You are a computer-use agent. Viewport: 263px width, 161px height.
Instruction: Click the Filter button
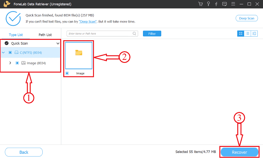point(152,33)
